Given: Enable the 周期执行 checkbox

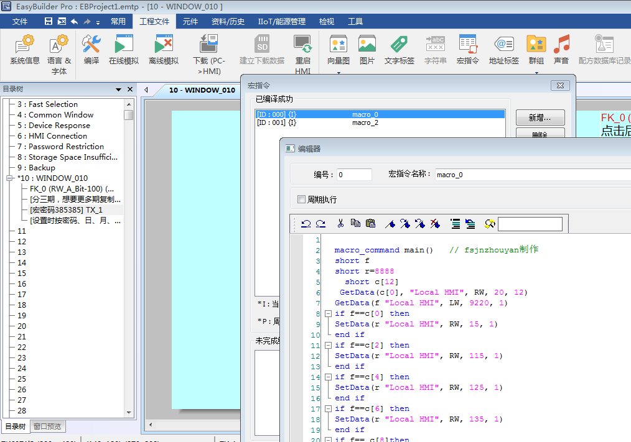Looking at the screenshot, I should tap(302, 200).
